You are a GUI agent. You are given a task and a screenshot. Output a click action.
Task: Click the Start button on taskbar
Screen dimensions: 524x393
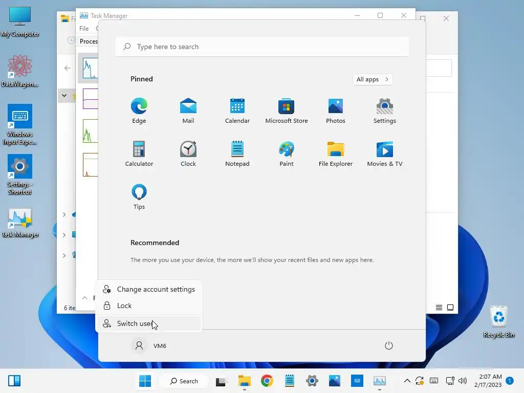coord(145,381)
